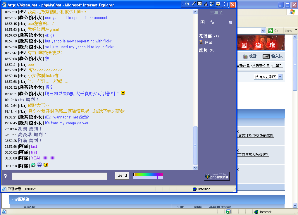The image size is (298, 215).
Task: Click the plus box icon in chat sidebar
Action: (203, 23)
